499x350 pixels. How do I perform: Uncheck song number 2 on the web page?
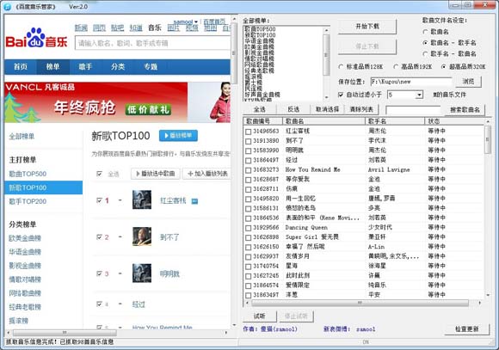(x=99, y=237)
